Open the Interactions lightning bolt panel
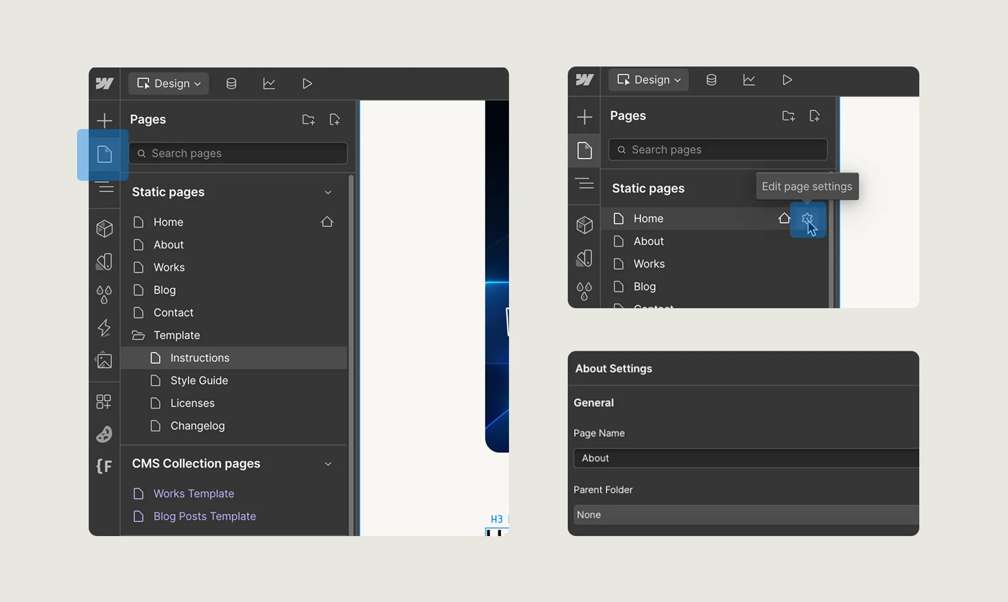Viewport: 1008px width, 602px height. pyautogui.click(x=104, y=328)
